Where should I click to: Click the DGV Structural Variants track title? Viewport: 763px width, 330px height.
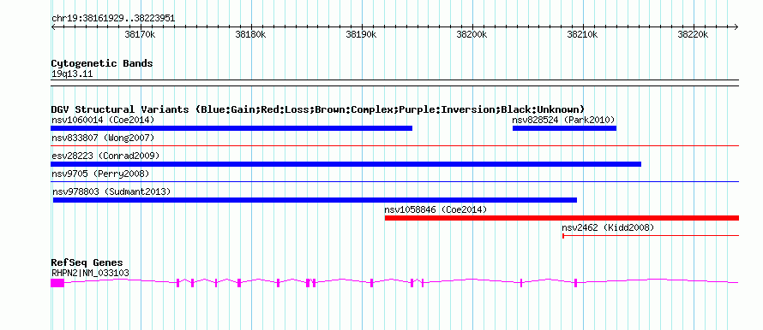(318, 109)
